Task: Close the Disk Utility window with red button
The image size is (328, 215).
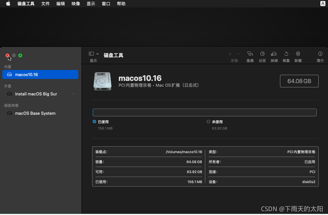Action: [x=7, y=55]
